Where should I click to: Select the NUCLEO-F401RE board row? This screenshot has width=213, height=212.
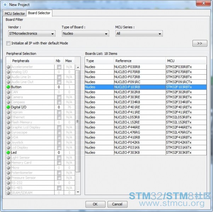146,107
